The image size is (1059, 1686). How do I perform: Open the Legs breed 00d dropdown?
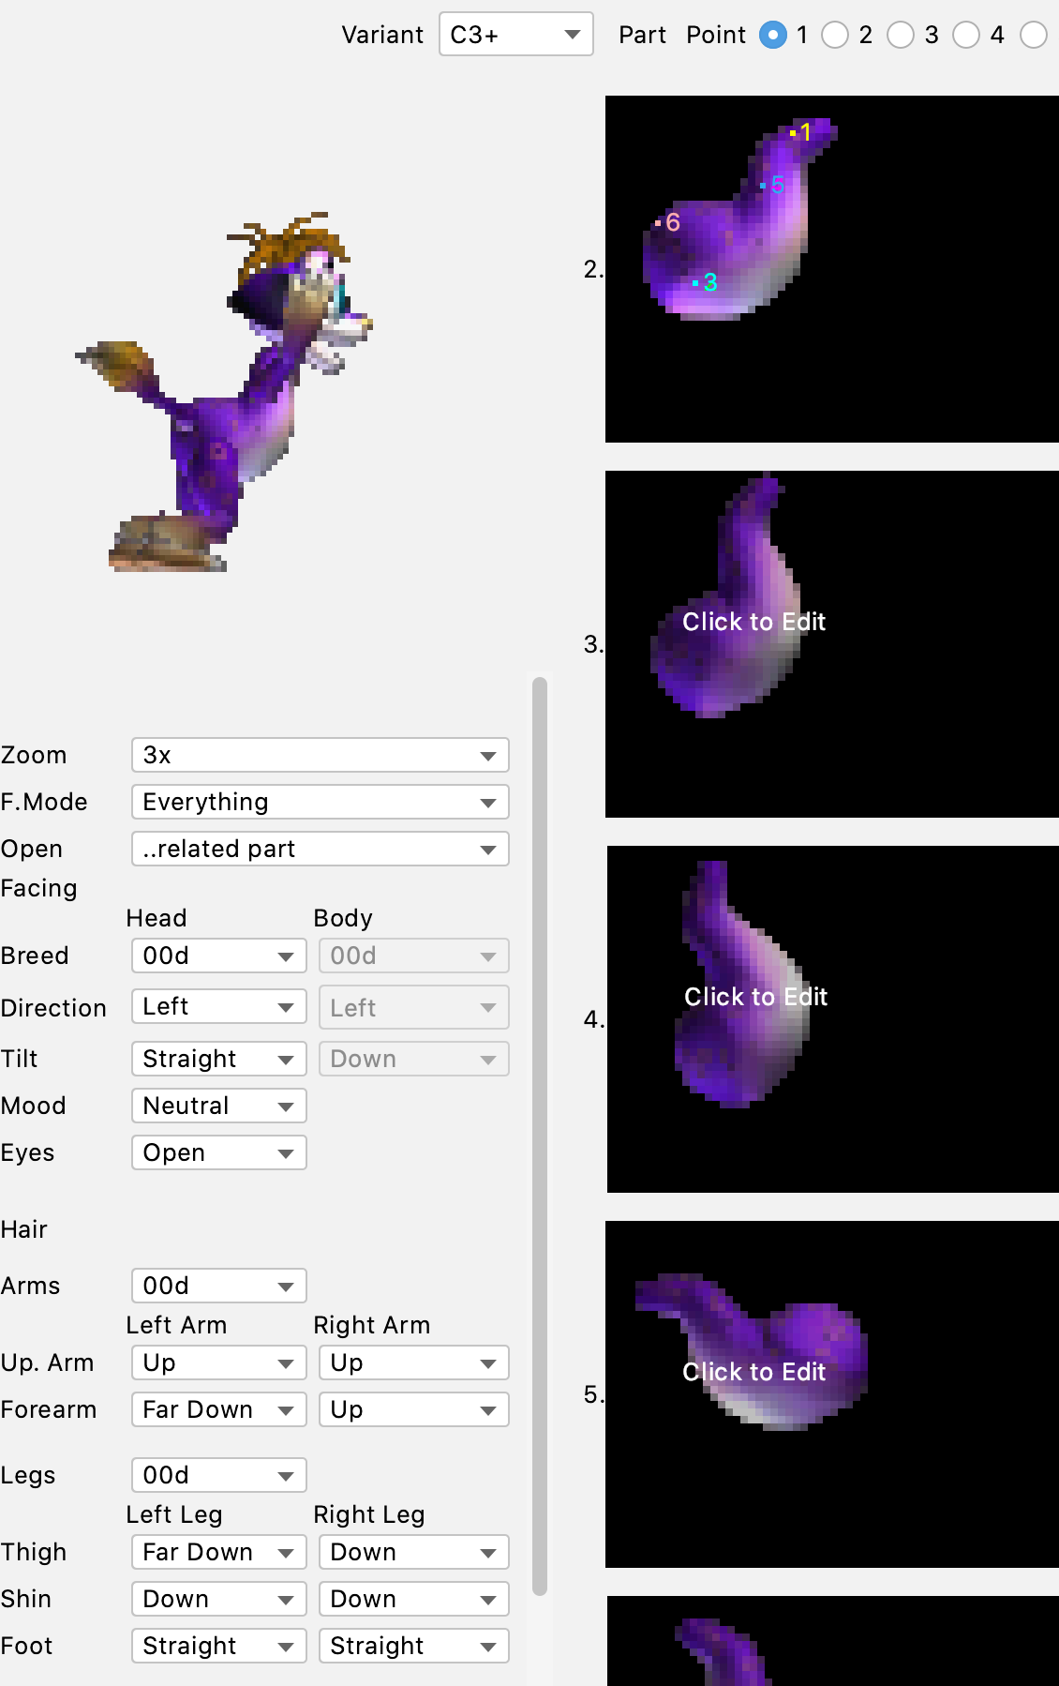tap(219, 1475)
